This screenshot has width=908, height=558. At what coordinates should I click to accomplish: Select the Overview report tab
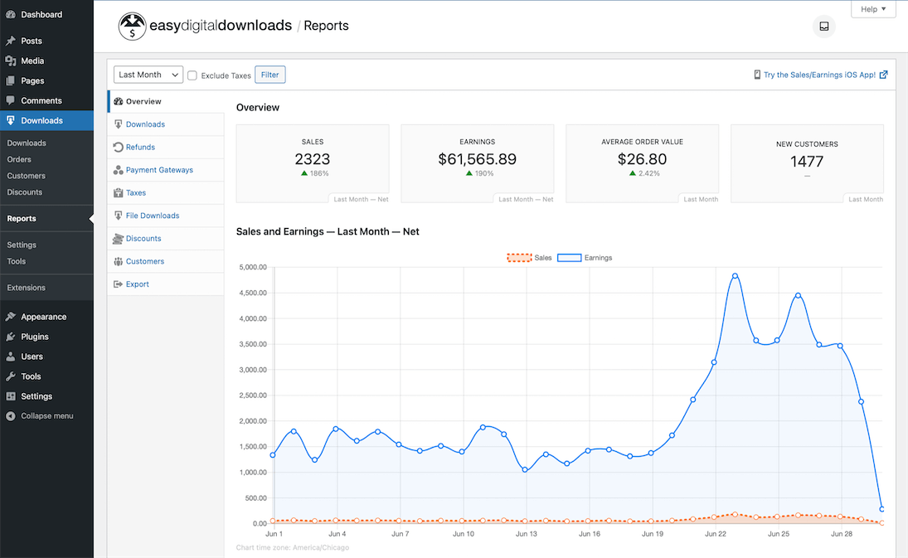point(166,101)
